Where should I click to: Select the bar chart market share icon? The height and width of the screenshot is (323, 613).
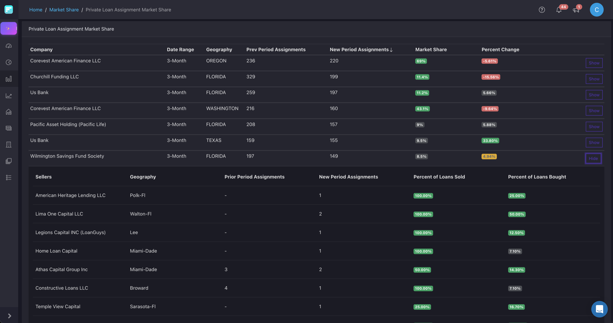click(9, 79)
